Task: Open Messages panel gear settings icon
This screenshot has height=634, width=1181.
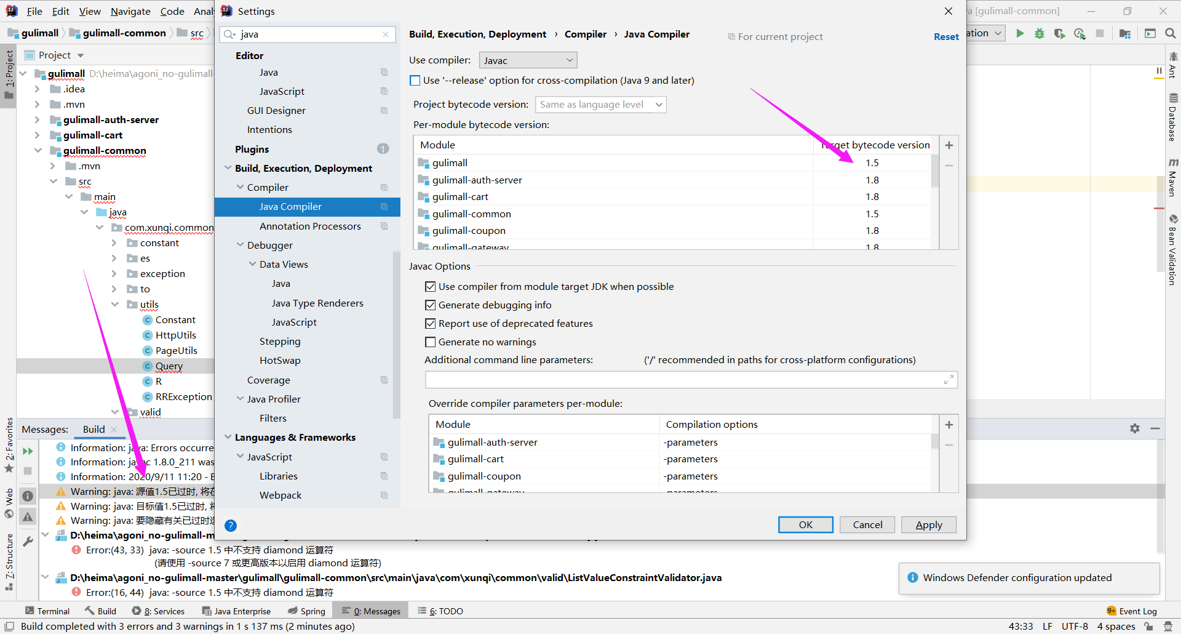Action: pos(1135,428)
